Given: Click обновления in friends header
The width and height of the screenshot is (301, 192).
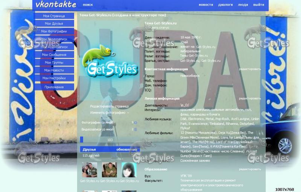Looking at the screenshot, I should point(127,149).
